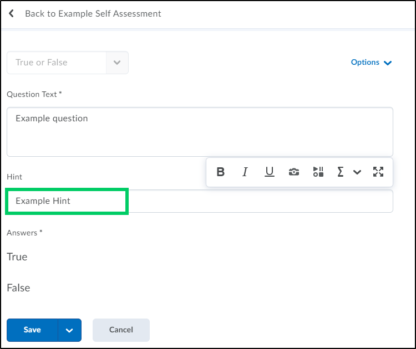
Task: Open the Equation sigma icon
Action: (341, 172)
